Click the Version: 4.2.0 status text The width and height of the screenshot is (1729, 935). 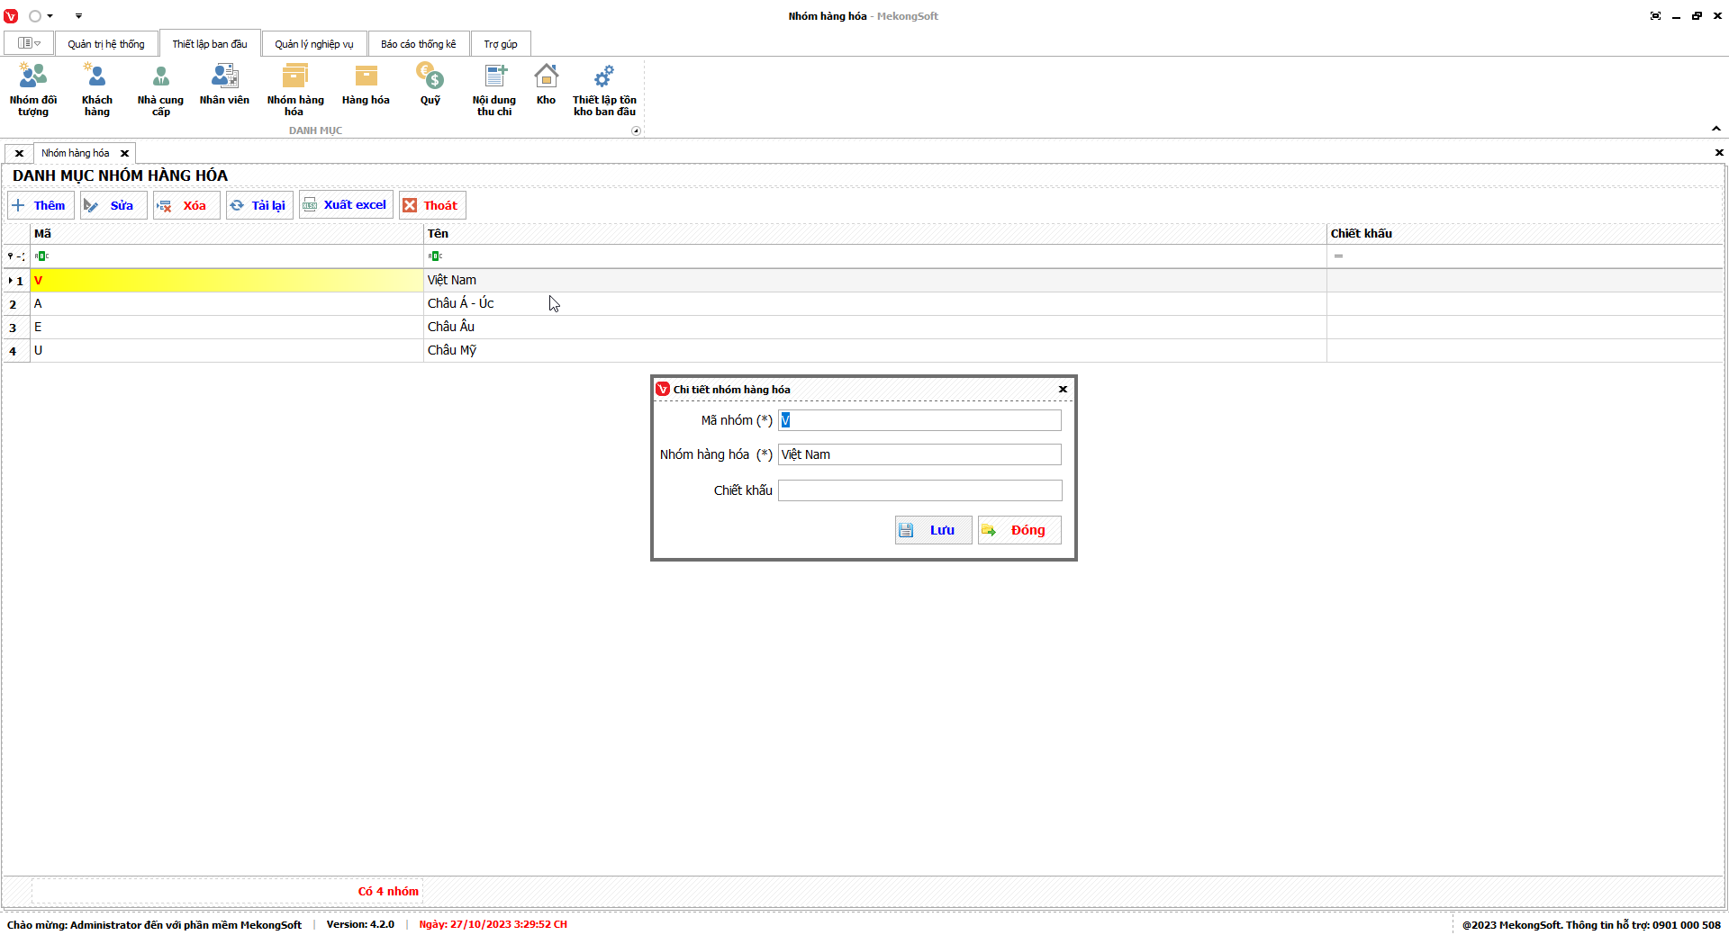coord(360,924)
